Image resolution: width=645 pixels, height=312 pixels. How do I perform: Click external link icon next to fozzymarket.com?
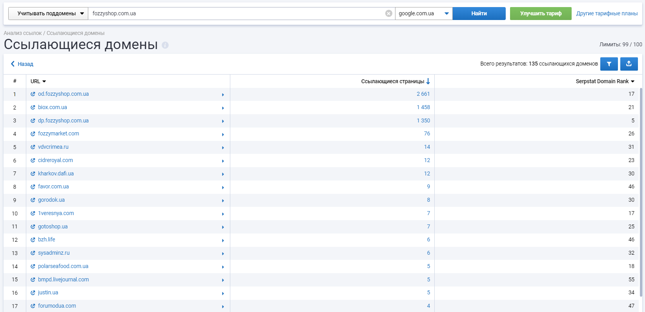(33, 134)
